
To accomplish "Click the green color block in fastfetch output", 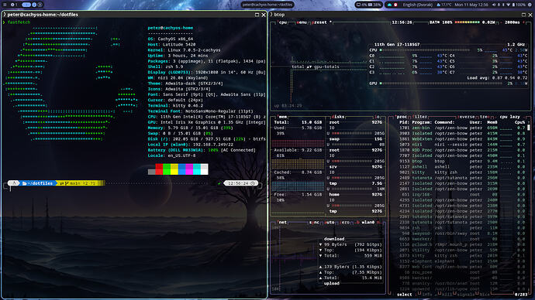I will click(167, 169).
